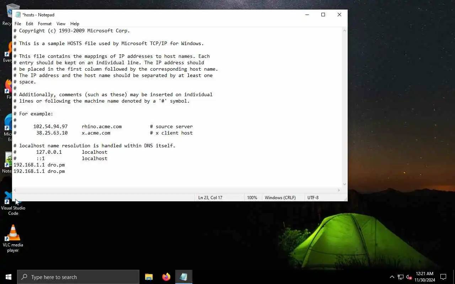Click the vertical scrollbar down arrow
The width and height of the screenshot is (455, 284).
click(x=344, y=184)
